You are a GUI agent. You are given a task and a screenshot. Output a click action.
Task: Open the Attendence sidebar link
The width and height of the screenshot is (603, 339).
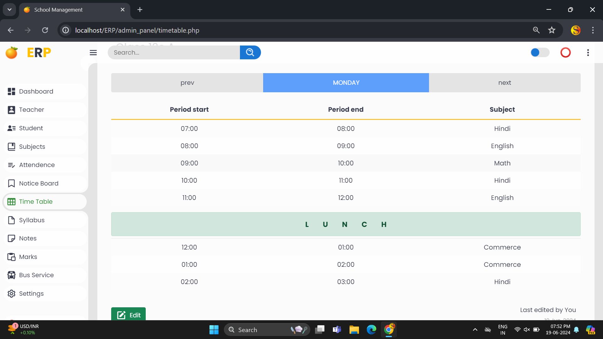[37, 165]
